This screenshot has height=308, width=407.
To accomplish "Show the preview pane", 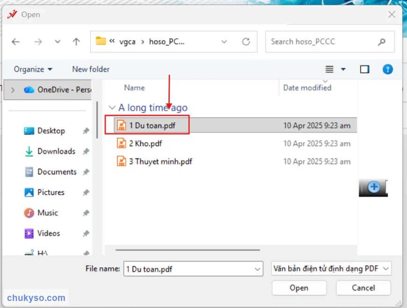I will tap(364, 69).
